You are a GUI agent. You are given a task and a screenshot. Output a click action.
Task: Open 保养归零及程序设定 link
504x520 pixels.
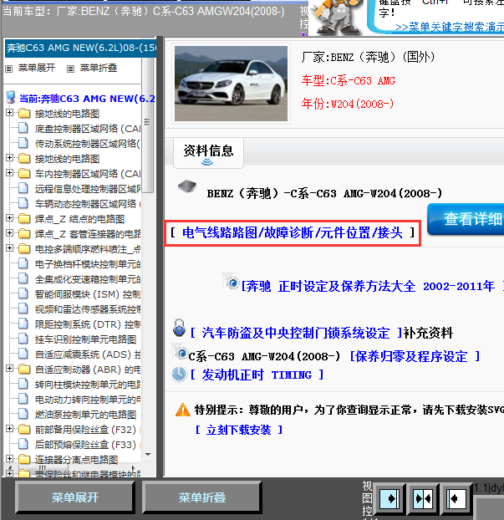pos(415,356)
